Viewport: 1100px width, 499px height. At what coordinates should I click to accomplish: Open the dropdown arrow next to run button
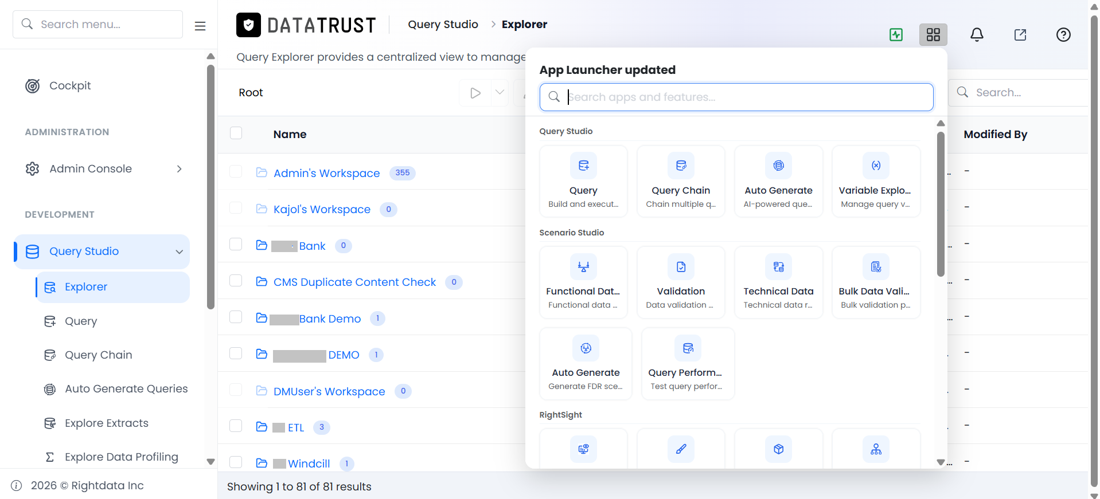point(500,92)
